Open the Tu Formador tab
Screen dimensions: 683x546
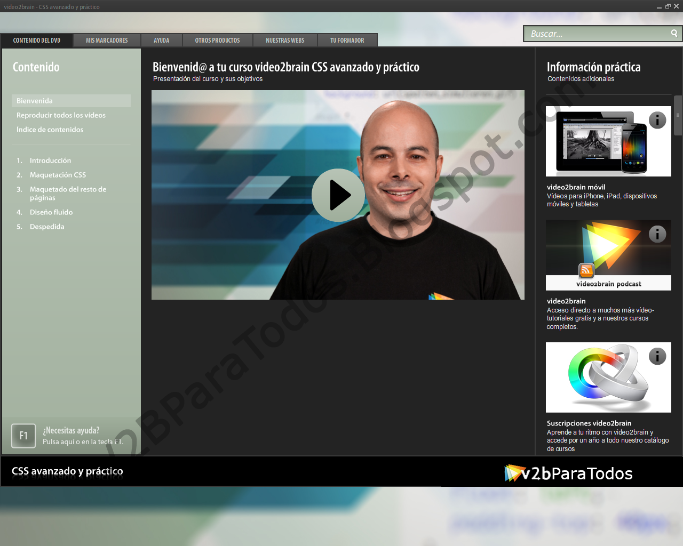(347, 41)
